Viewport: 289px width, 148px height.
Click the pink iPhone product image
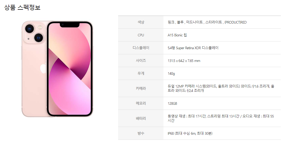[x=57, y=69]
